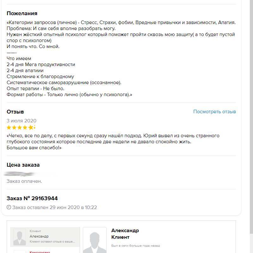This screenshot has width=253, height=253.
Task: Click Александр's small avatar in chat list
Action: point(19,237)
